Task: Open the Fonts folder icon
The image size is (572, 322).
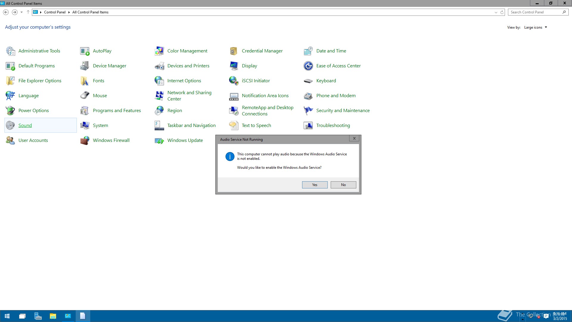Action: pyautogui.click(x=85, y=81)
